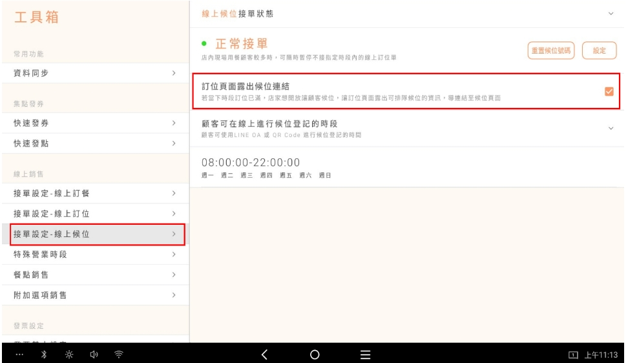Viewport: 628px width, 363px height.
Task: Go to 快速發券 in the toolbox
Action: click(94, 123)
